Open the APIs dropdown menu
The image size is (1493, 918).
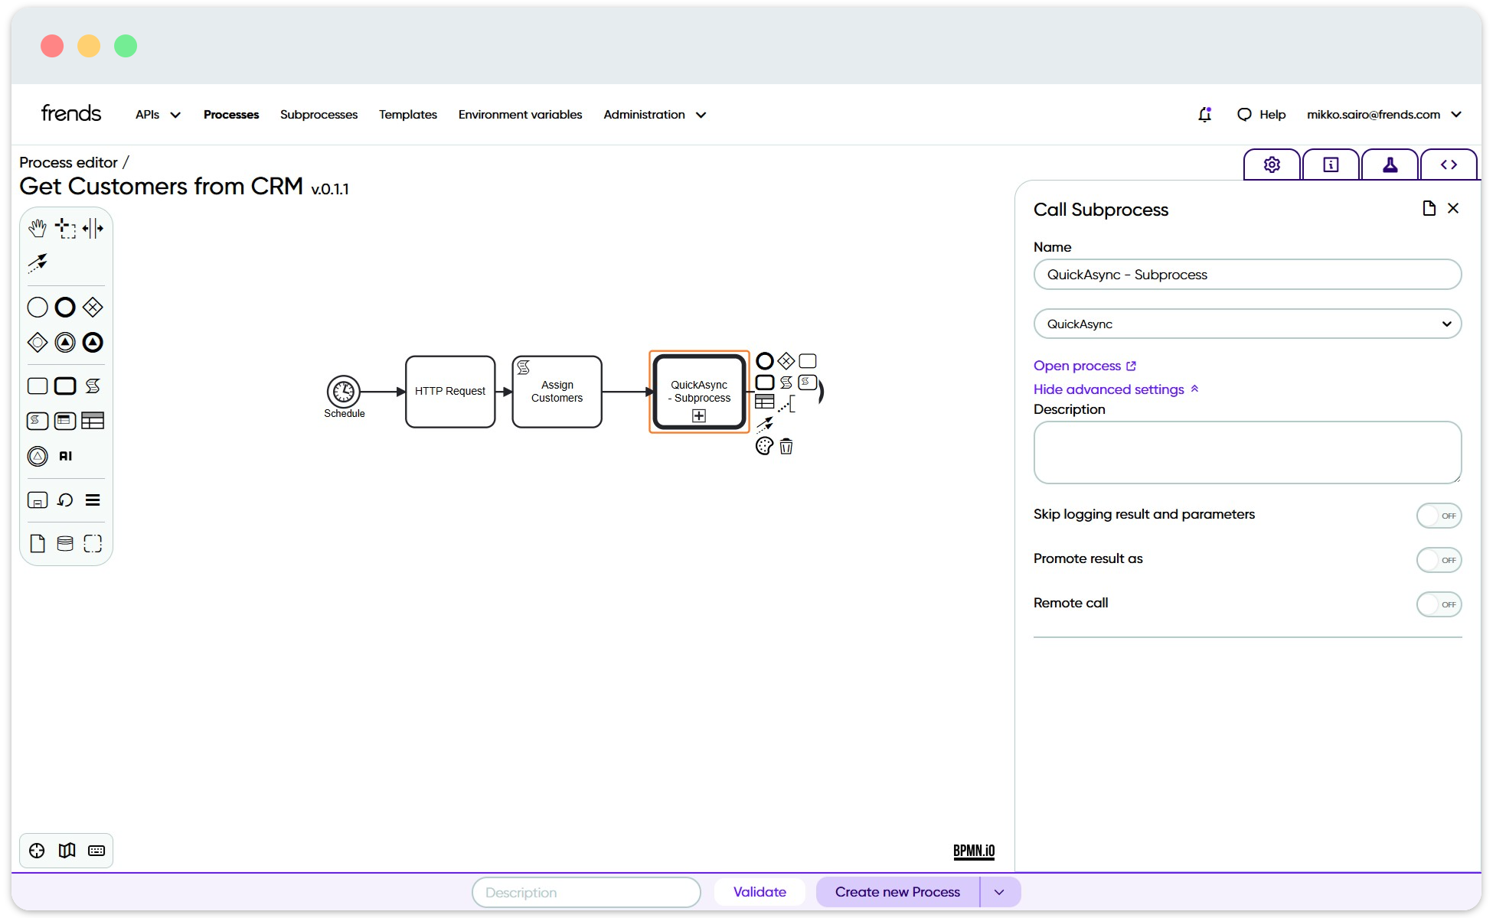click(156, 114)
